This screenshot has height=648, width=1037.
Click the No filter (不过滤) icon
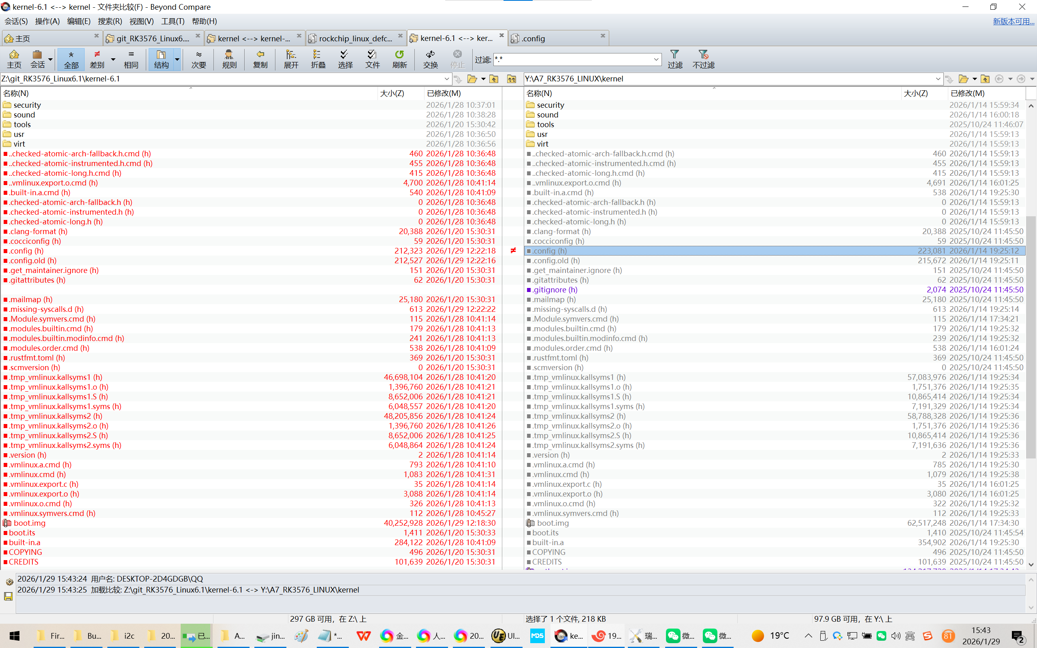click(703, 59)
